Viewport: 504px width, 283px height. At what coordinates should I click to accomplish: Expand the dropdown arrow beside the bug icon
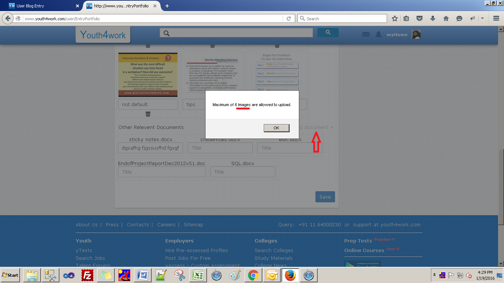[482, 18]
